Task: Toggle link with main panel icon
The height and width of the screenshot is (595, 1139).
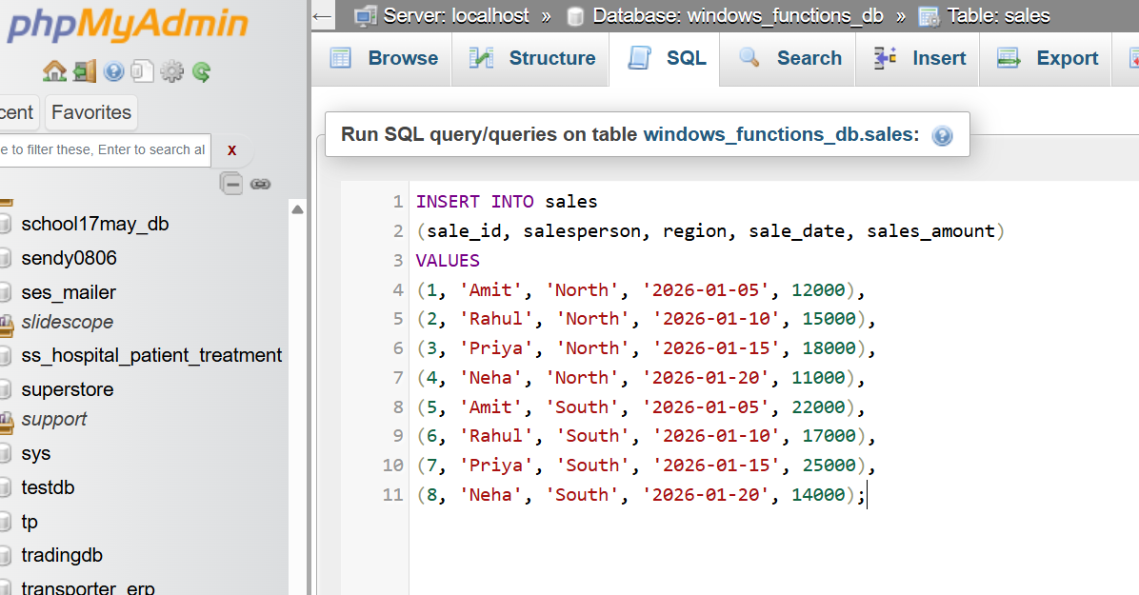Action: (260, 185)
